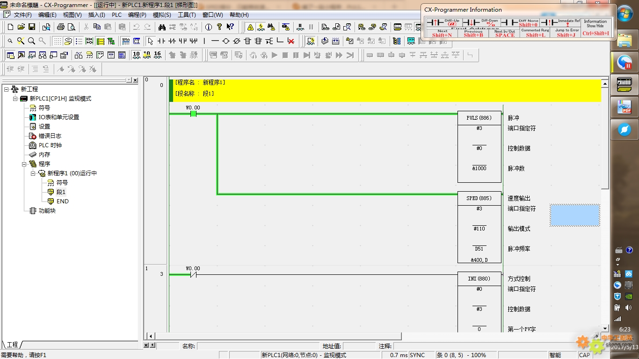Choose the Selection arrow tool
This screenshot has width=639, height=359.
(150, 41)
